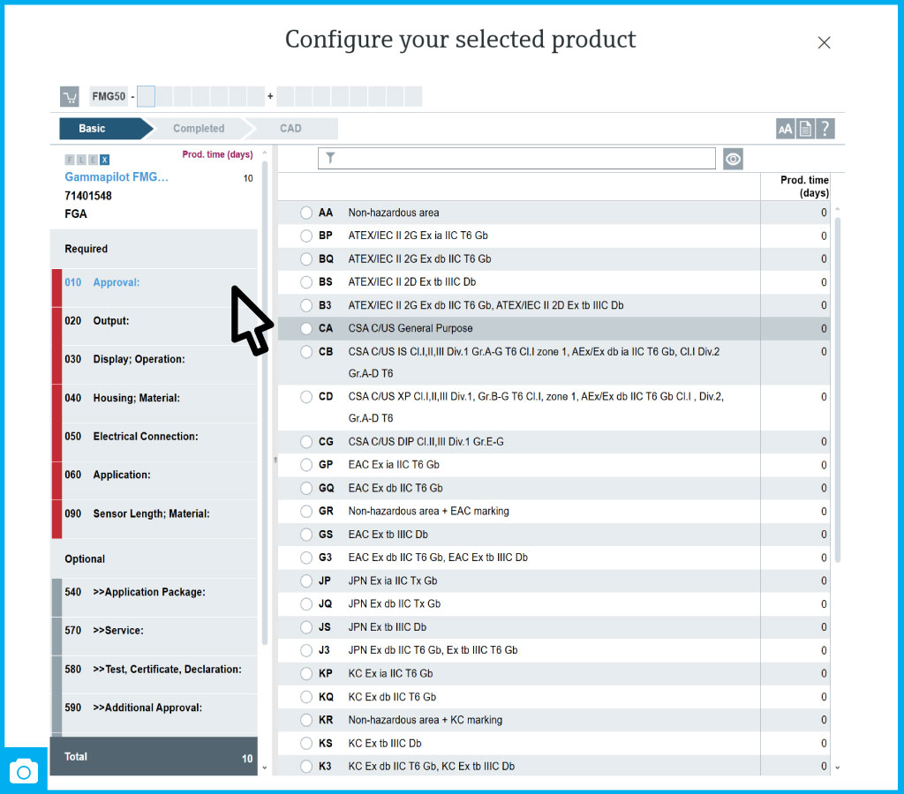Viewport: 904px width, 794px height.
Task: Toggle the font size AA icon
Action: [785, 129]
